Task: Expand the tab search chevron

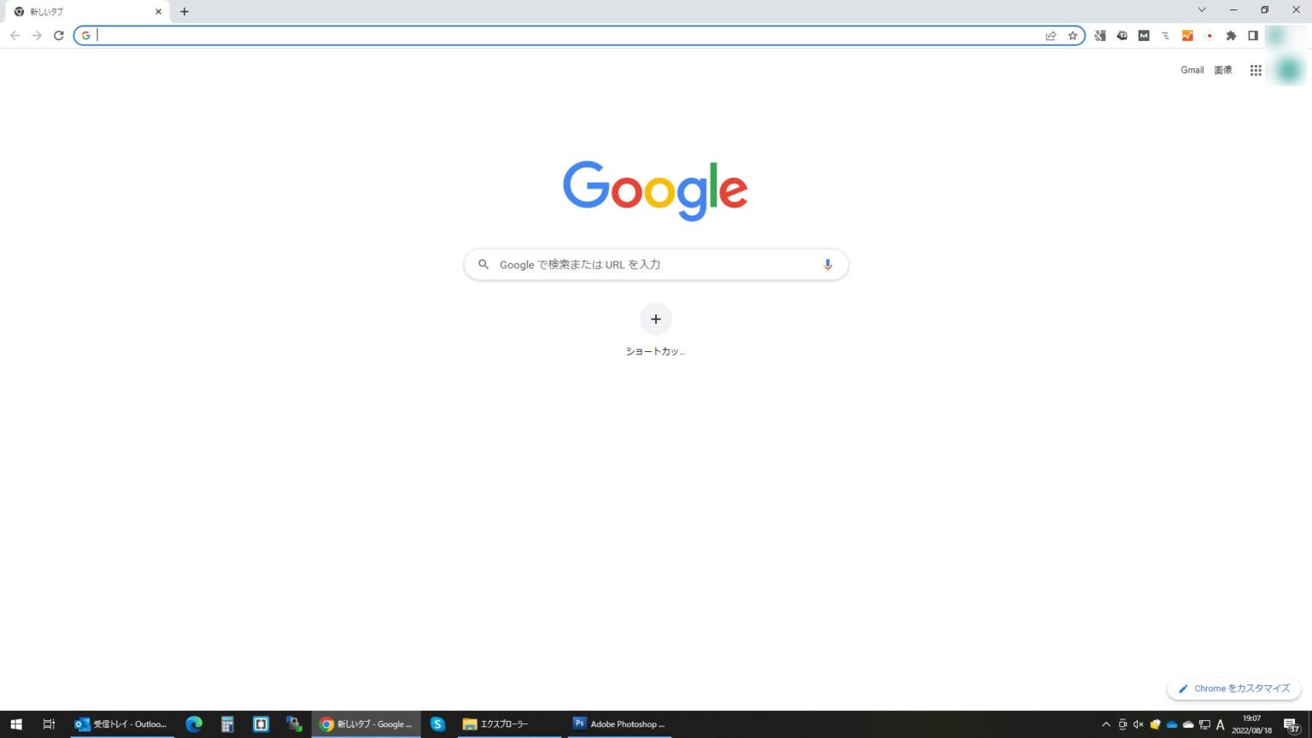Action: (x=1202, y=10)
